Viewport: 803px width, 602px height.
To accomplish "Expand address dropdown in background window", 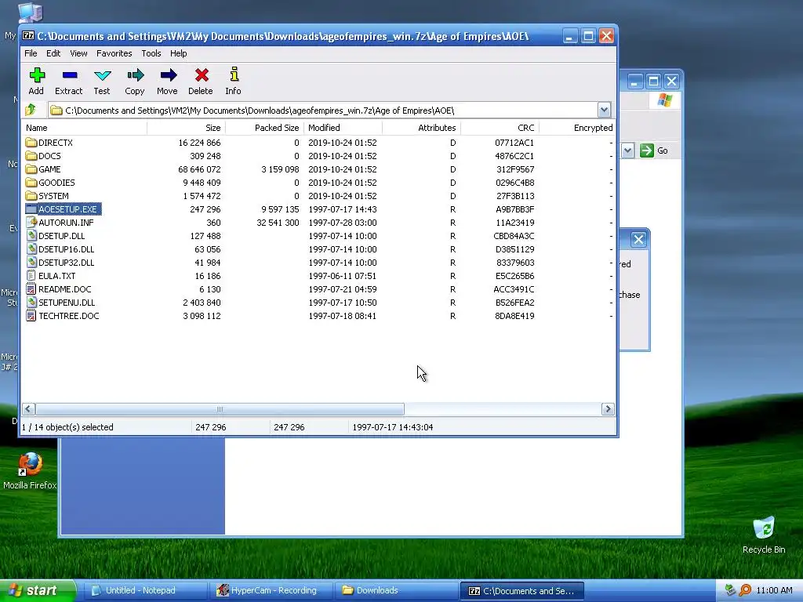I will point(628,150).
